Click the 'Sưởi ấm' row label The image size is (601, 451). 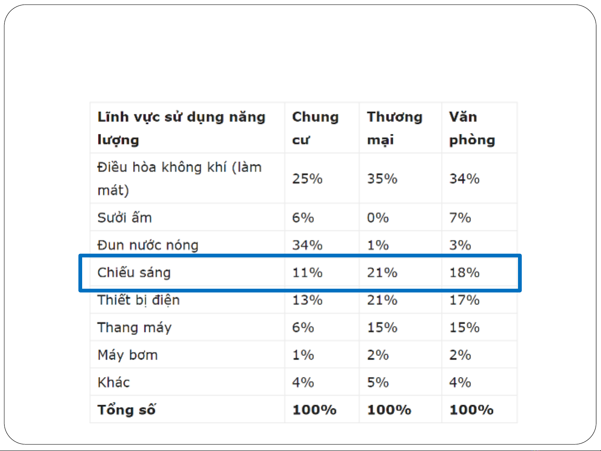[x=124, y=217]
